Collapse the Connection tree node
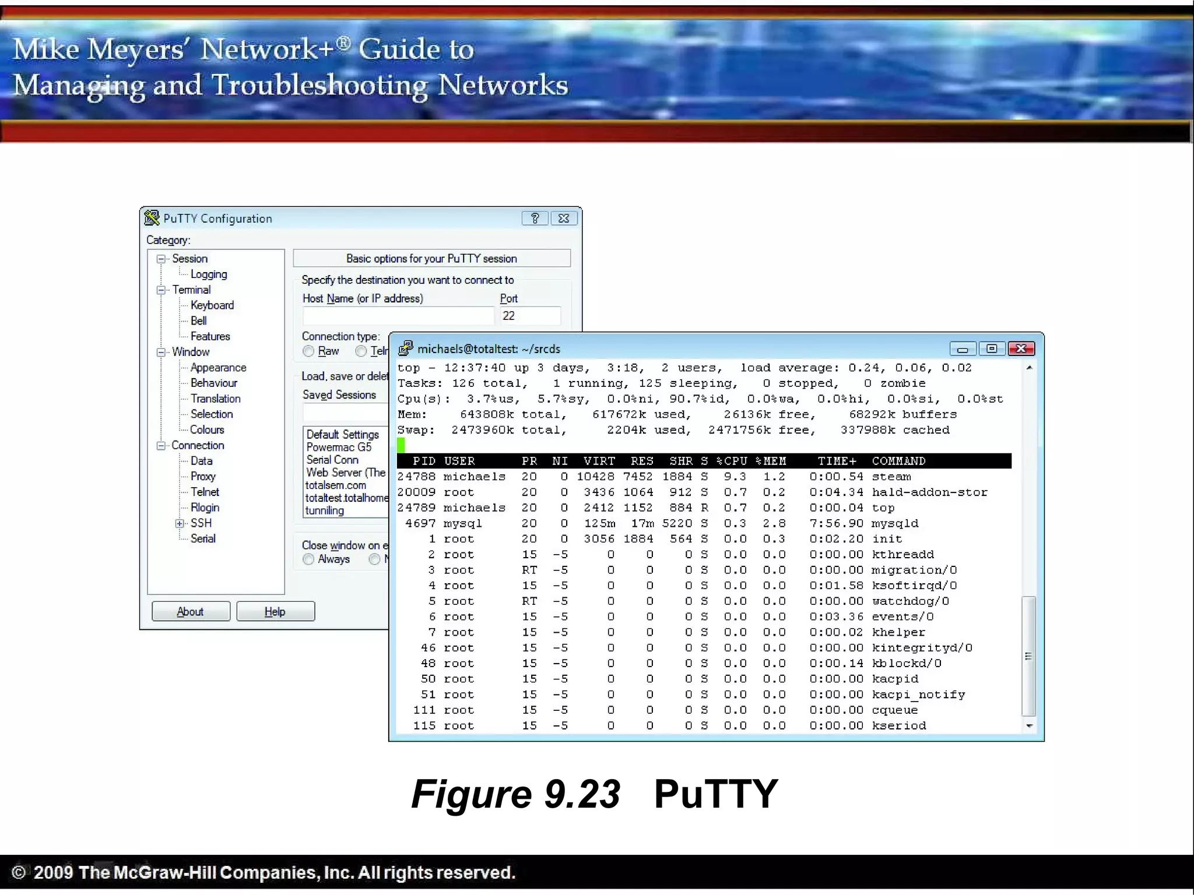Image resolution: width=1194 pixels, height=895 pixels. [x=161, y=445]
